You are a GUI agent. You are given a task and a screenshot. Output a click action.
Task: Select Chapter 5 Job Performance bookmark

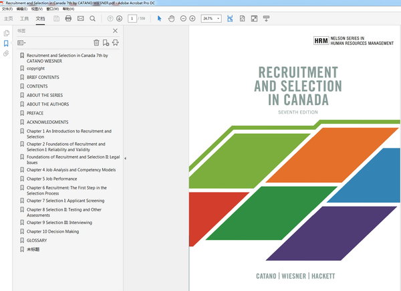pyautogui.click(x=52, y=179)
